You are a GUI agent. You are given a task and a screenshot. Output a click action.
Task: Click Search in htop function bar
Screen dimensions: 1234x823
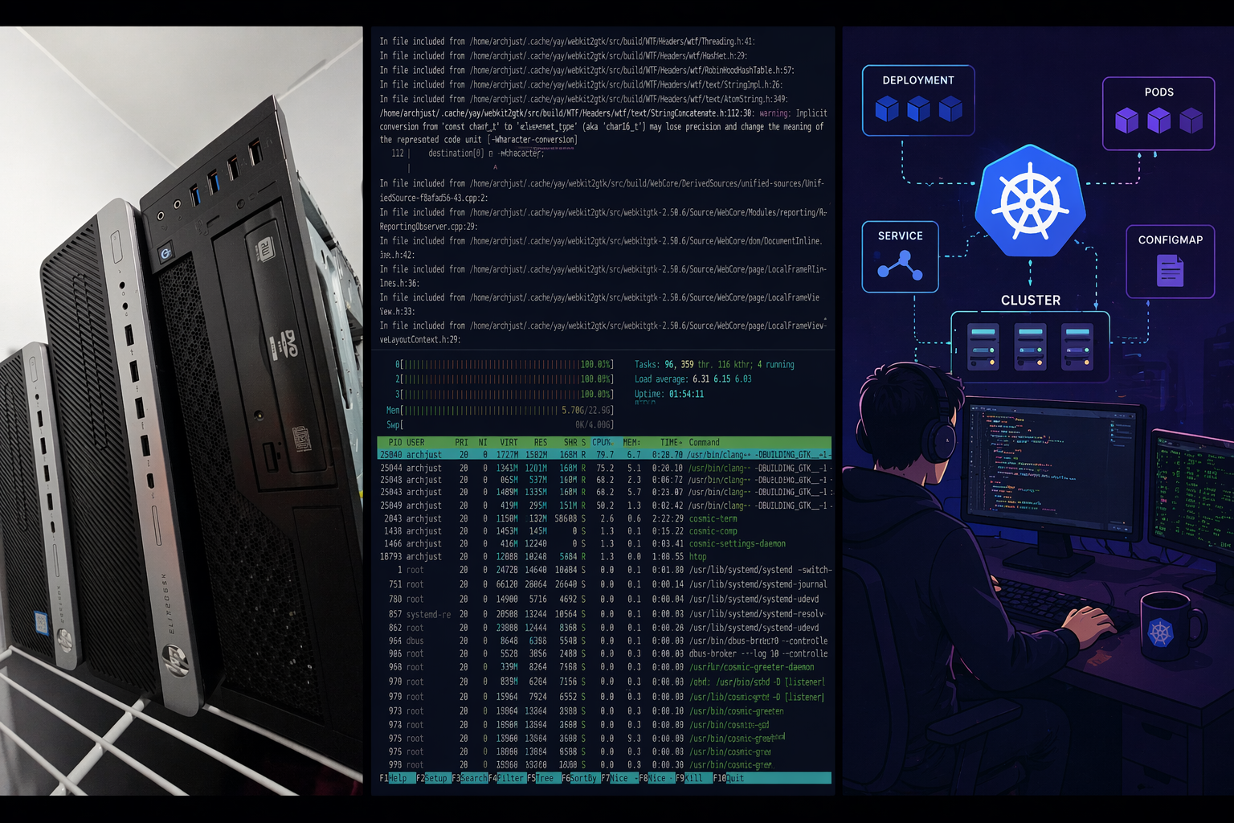tap(469, 778)
